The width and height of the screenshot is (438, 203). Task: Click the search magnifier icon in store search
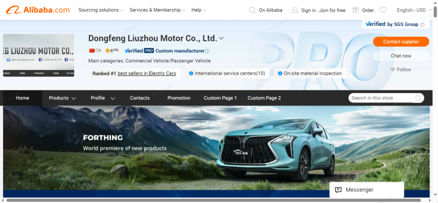418,98
